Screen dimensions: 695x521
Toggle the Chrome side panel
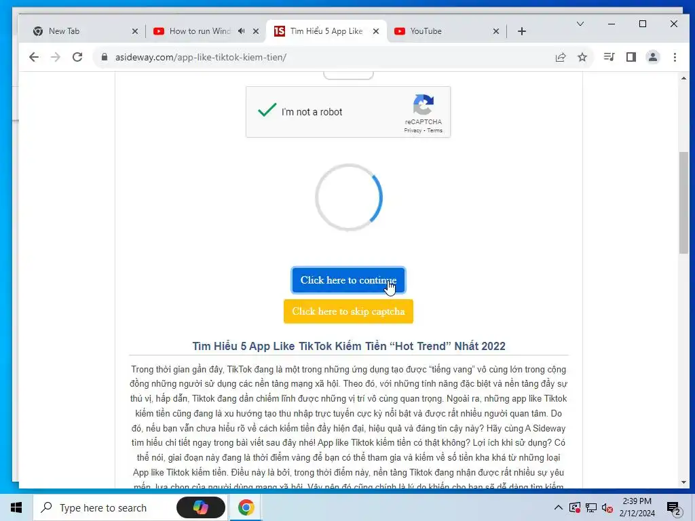[x=631, y=57]
